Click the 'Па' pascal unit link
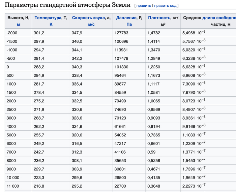The width and height of the screenshot is (236, 192). pyautogui.click(x=129, y=24)
